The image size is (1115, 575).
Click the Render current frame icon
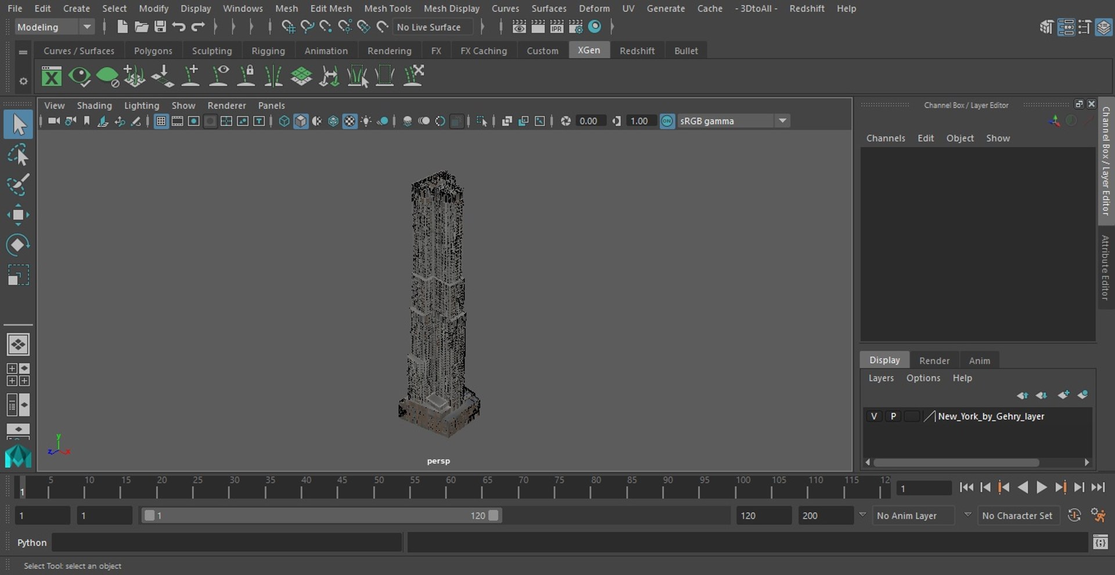[538, 27]
